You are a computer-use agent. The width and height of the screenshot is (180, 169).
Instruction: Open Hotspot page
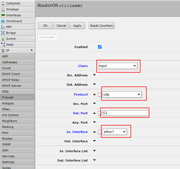17,103
